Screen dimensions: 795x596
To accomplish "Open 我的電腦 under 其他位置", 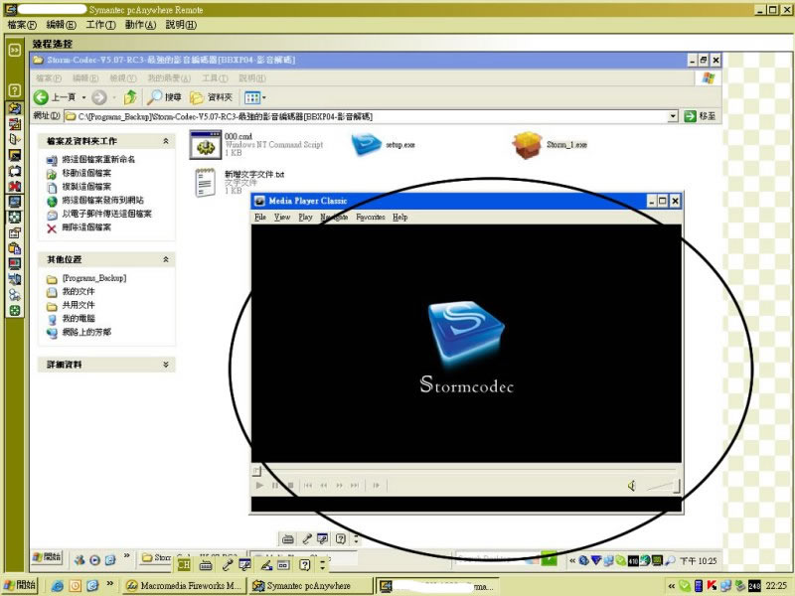I will (79, 319).
